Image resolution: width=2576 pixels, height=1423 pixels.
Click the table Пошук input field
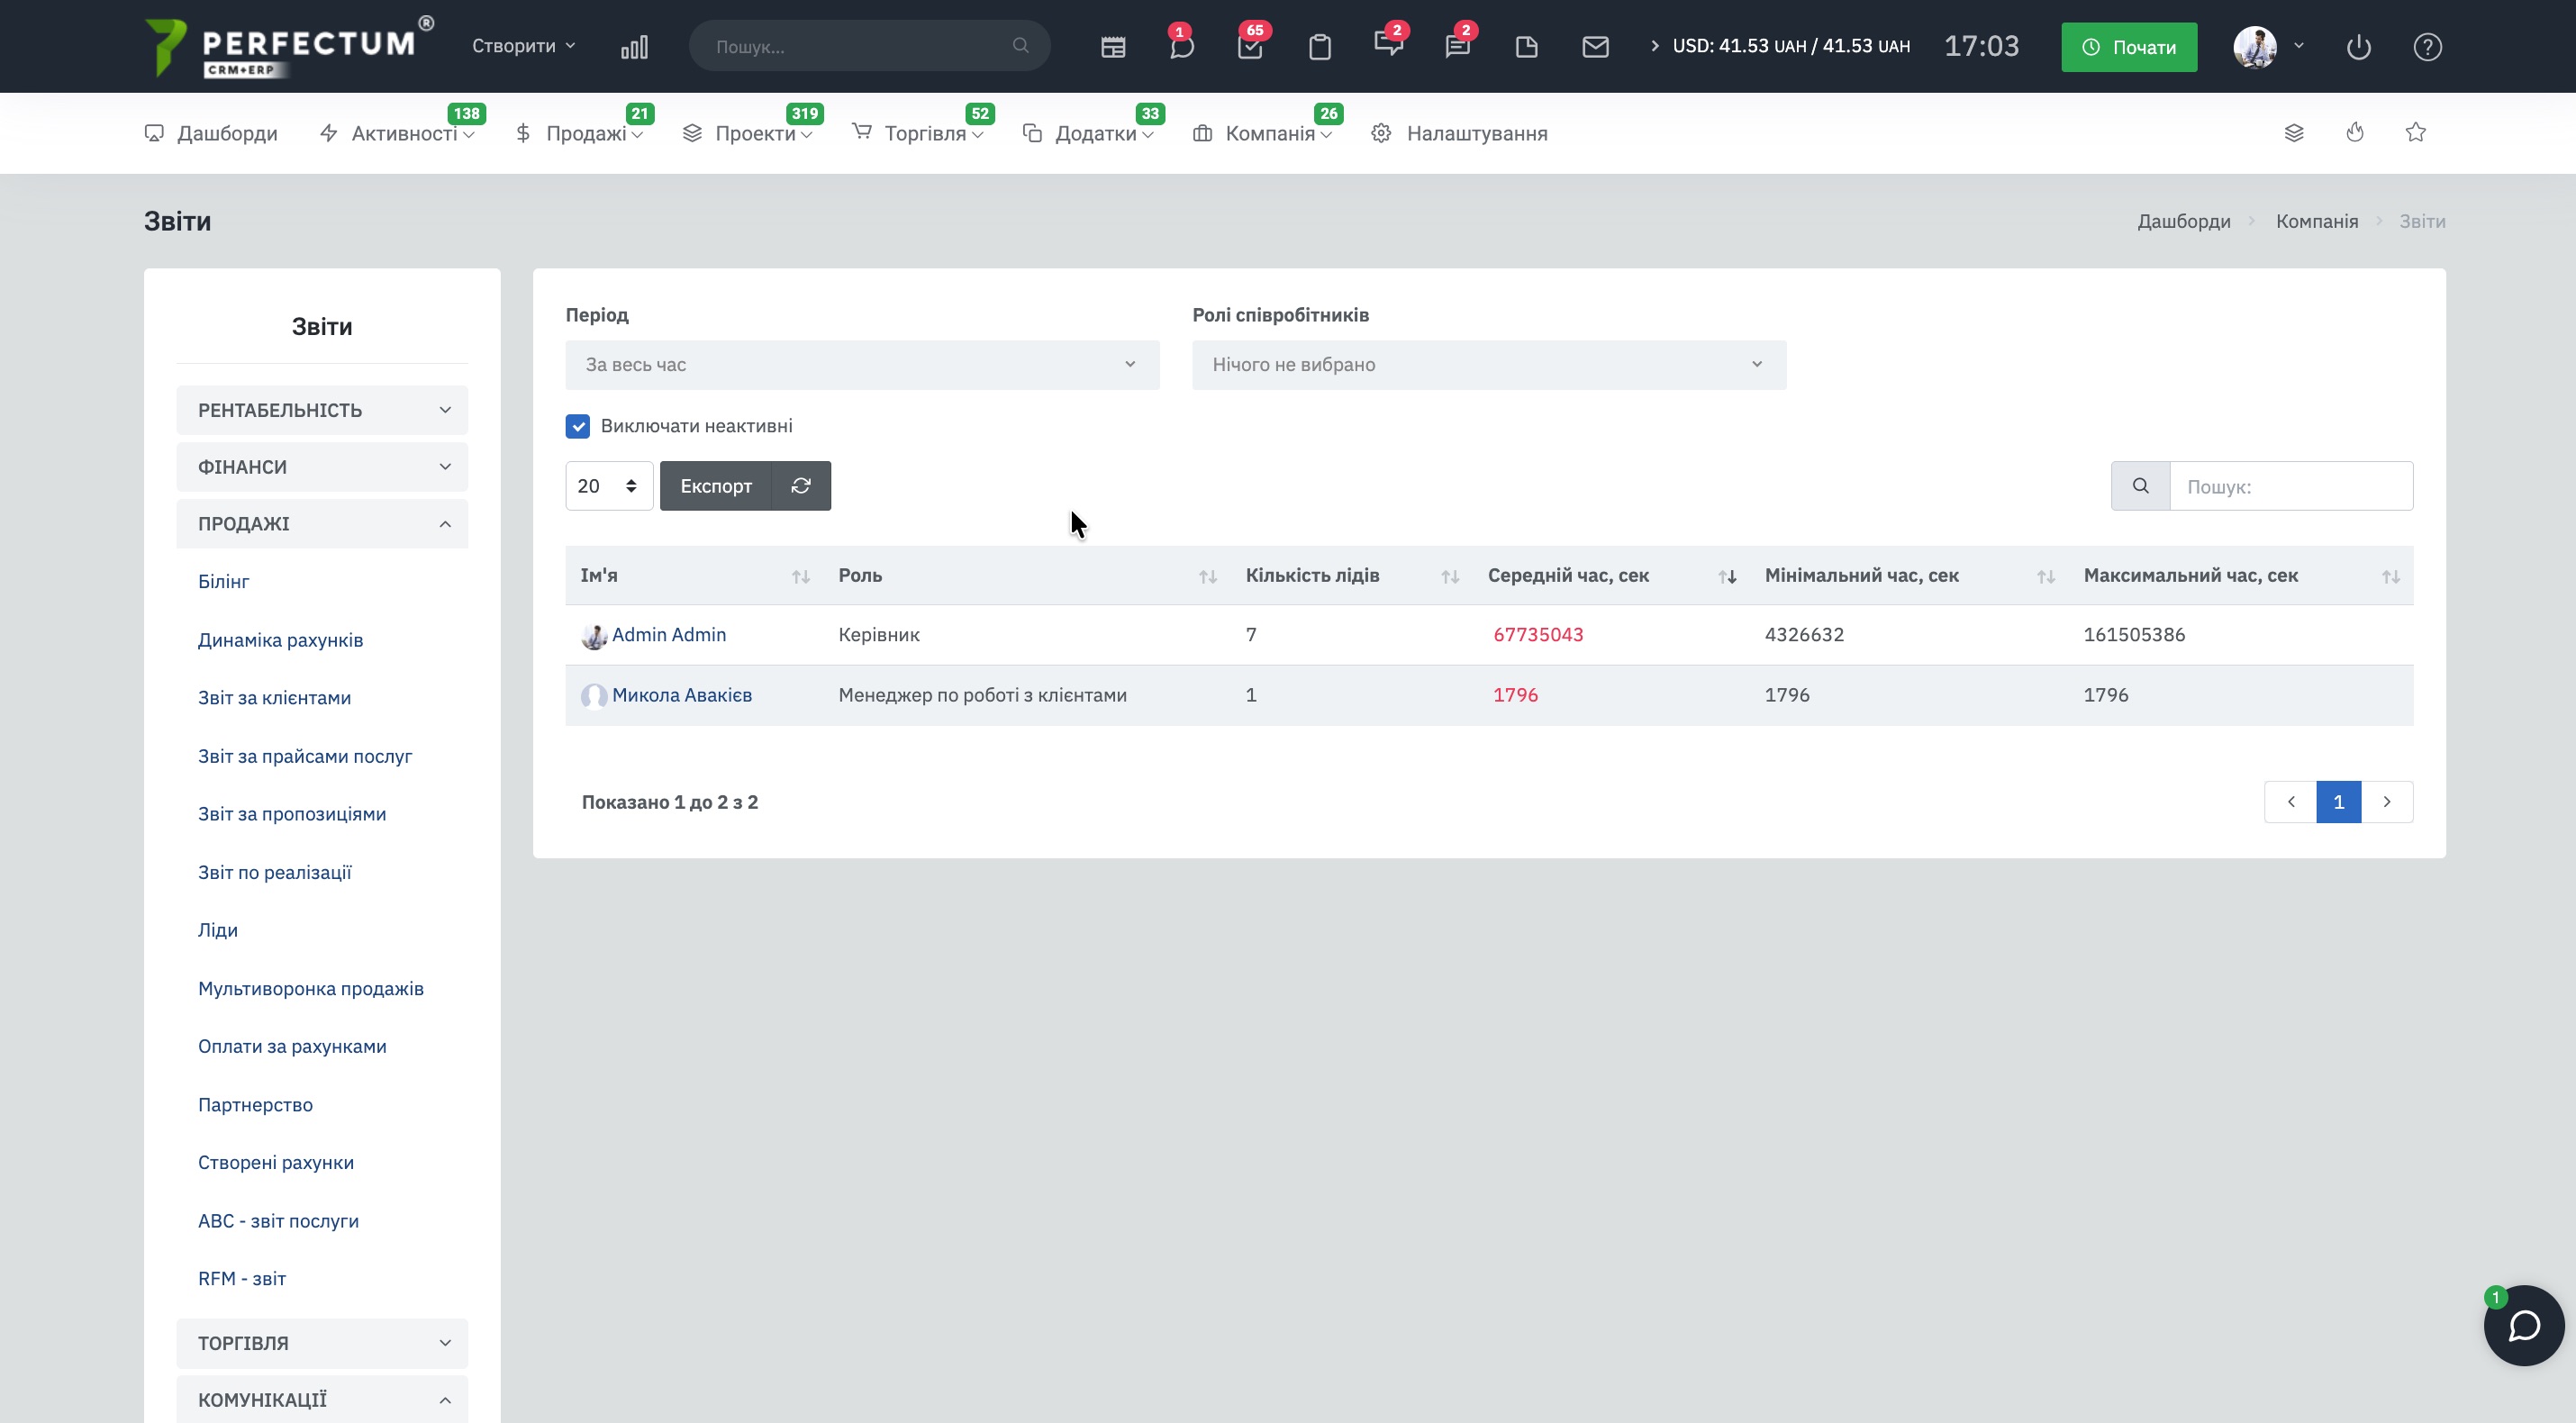pyautogui.click(x=2290, y=487)
